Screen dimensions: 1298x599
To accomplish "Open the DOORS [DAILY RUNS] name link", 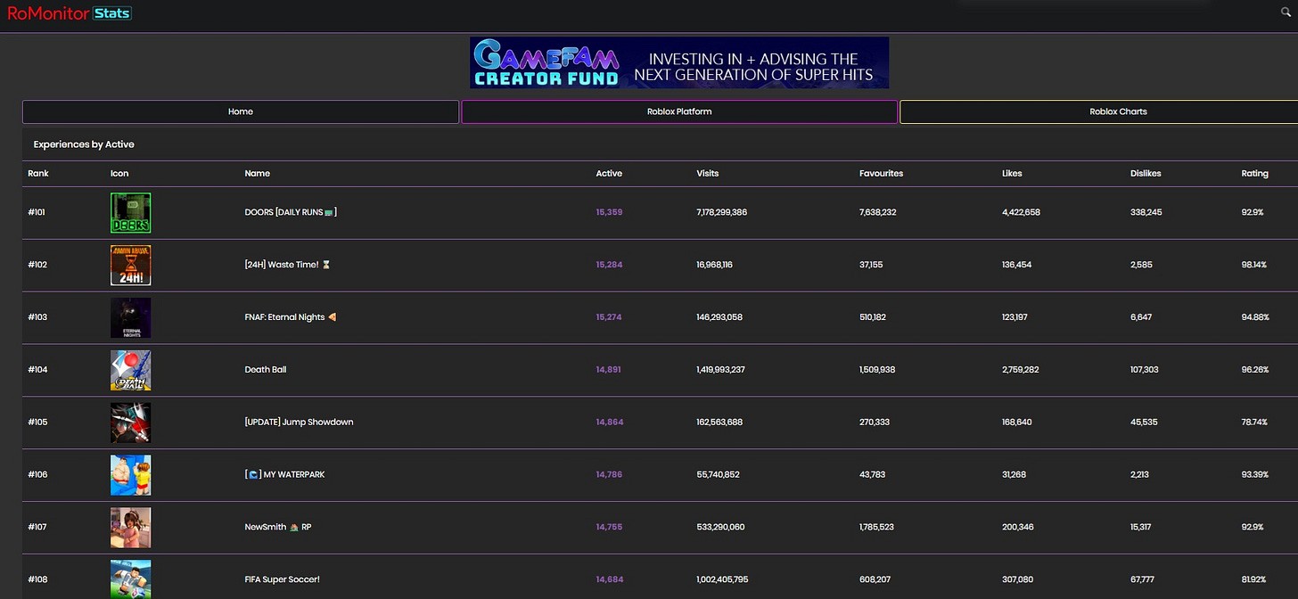I will point(291,212).
